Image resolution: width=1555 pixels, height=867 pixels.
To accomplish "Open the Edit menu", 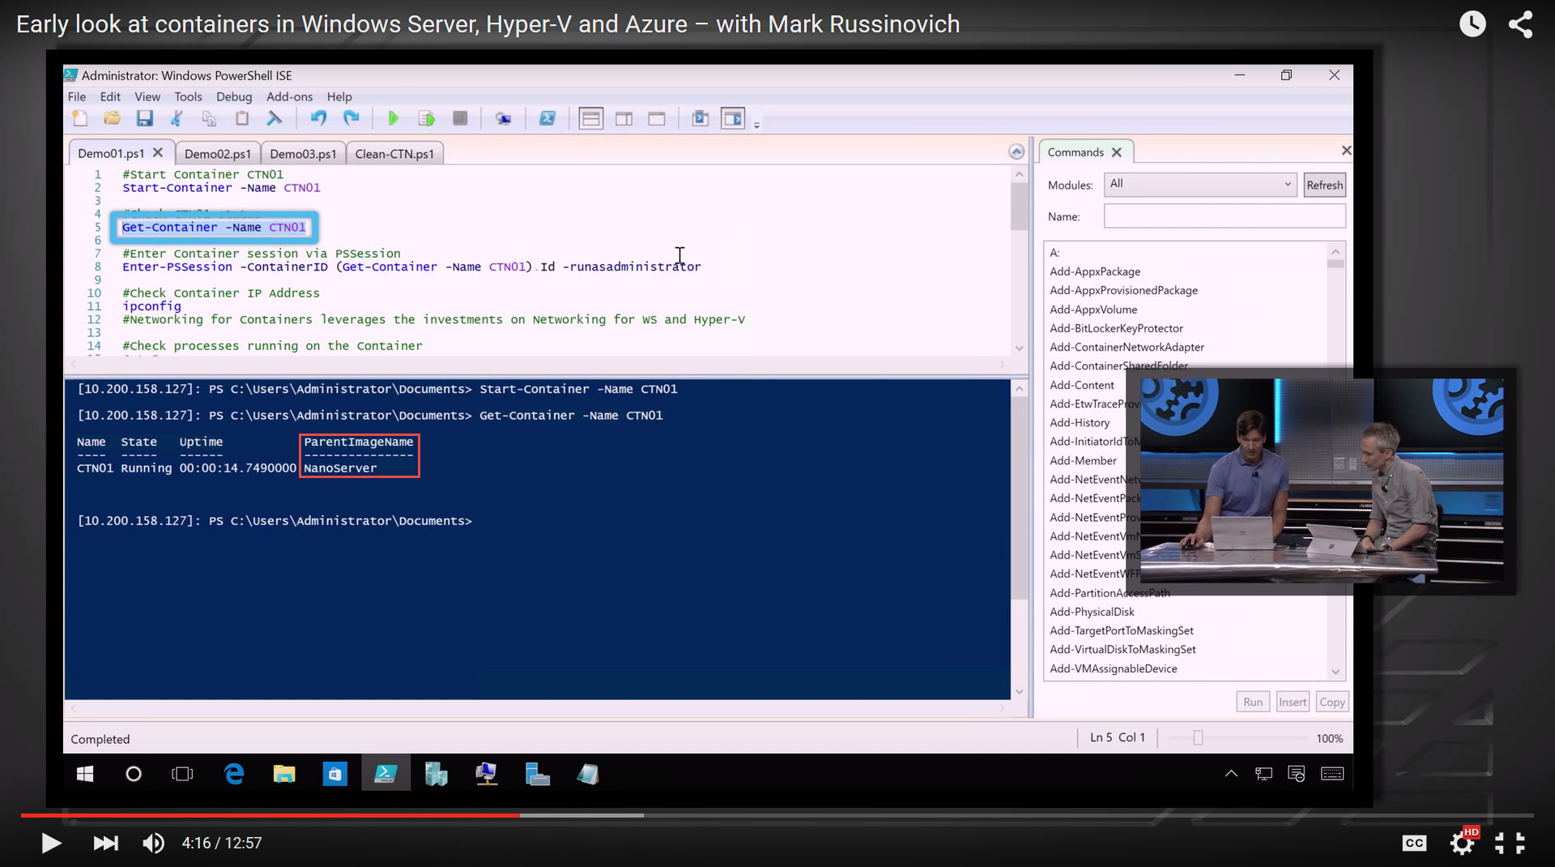I will [110, 96].
